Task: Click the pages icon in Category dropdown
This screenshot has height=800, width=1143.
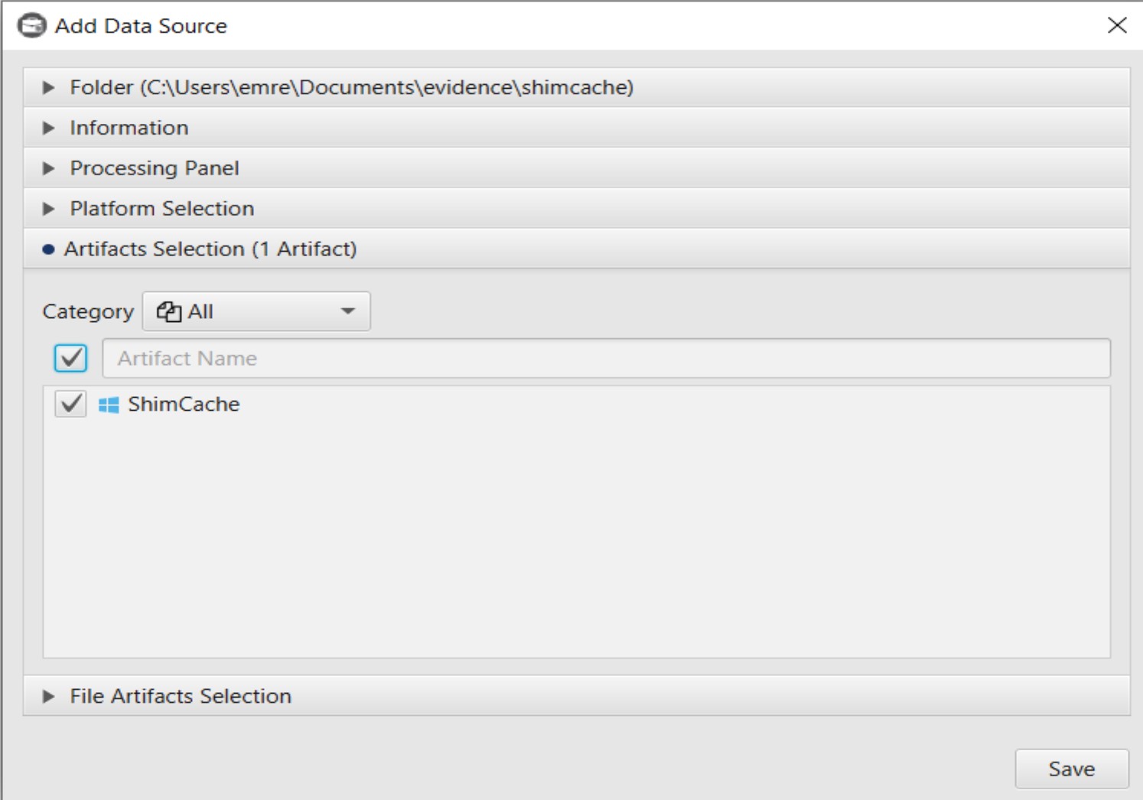Action: (168, 312)
